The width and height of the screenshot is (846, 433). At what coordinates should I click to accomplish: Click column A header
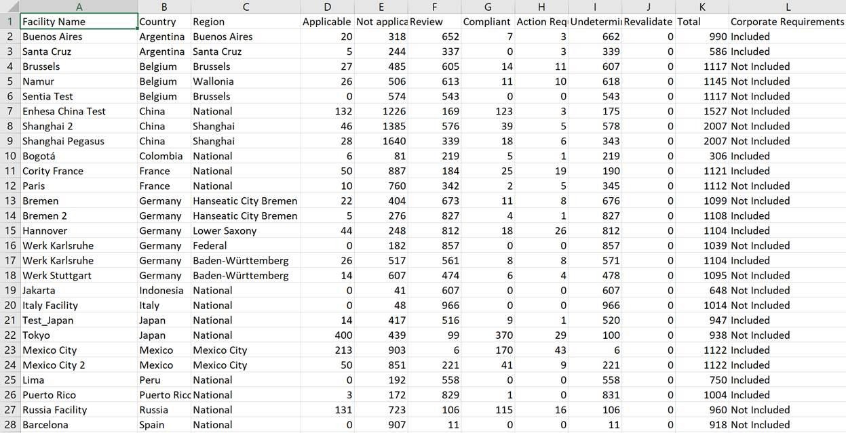pos(79,7)
